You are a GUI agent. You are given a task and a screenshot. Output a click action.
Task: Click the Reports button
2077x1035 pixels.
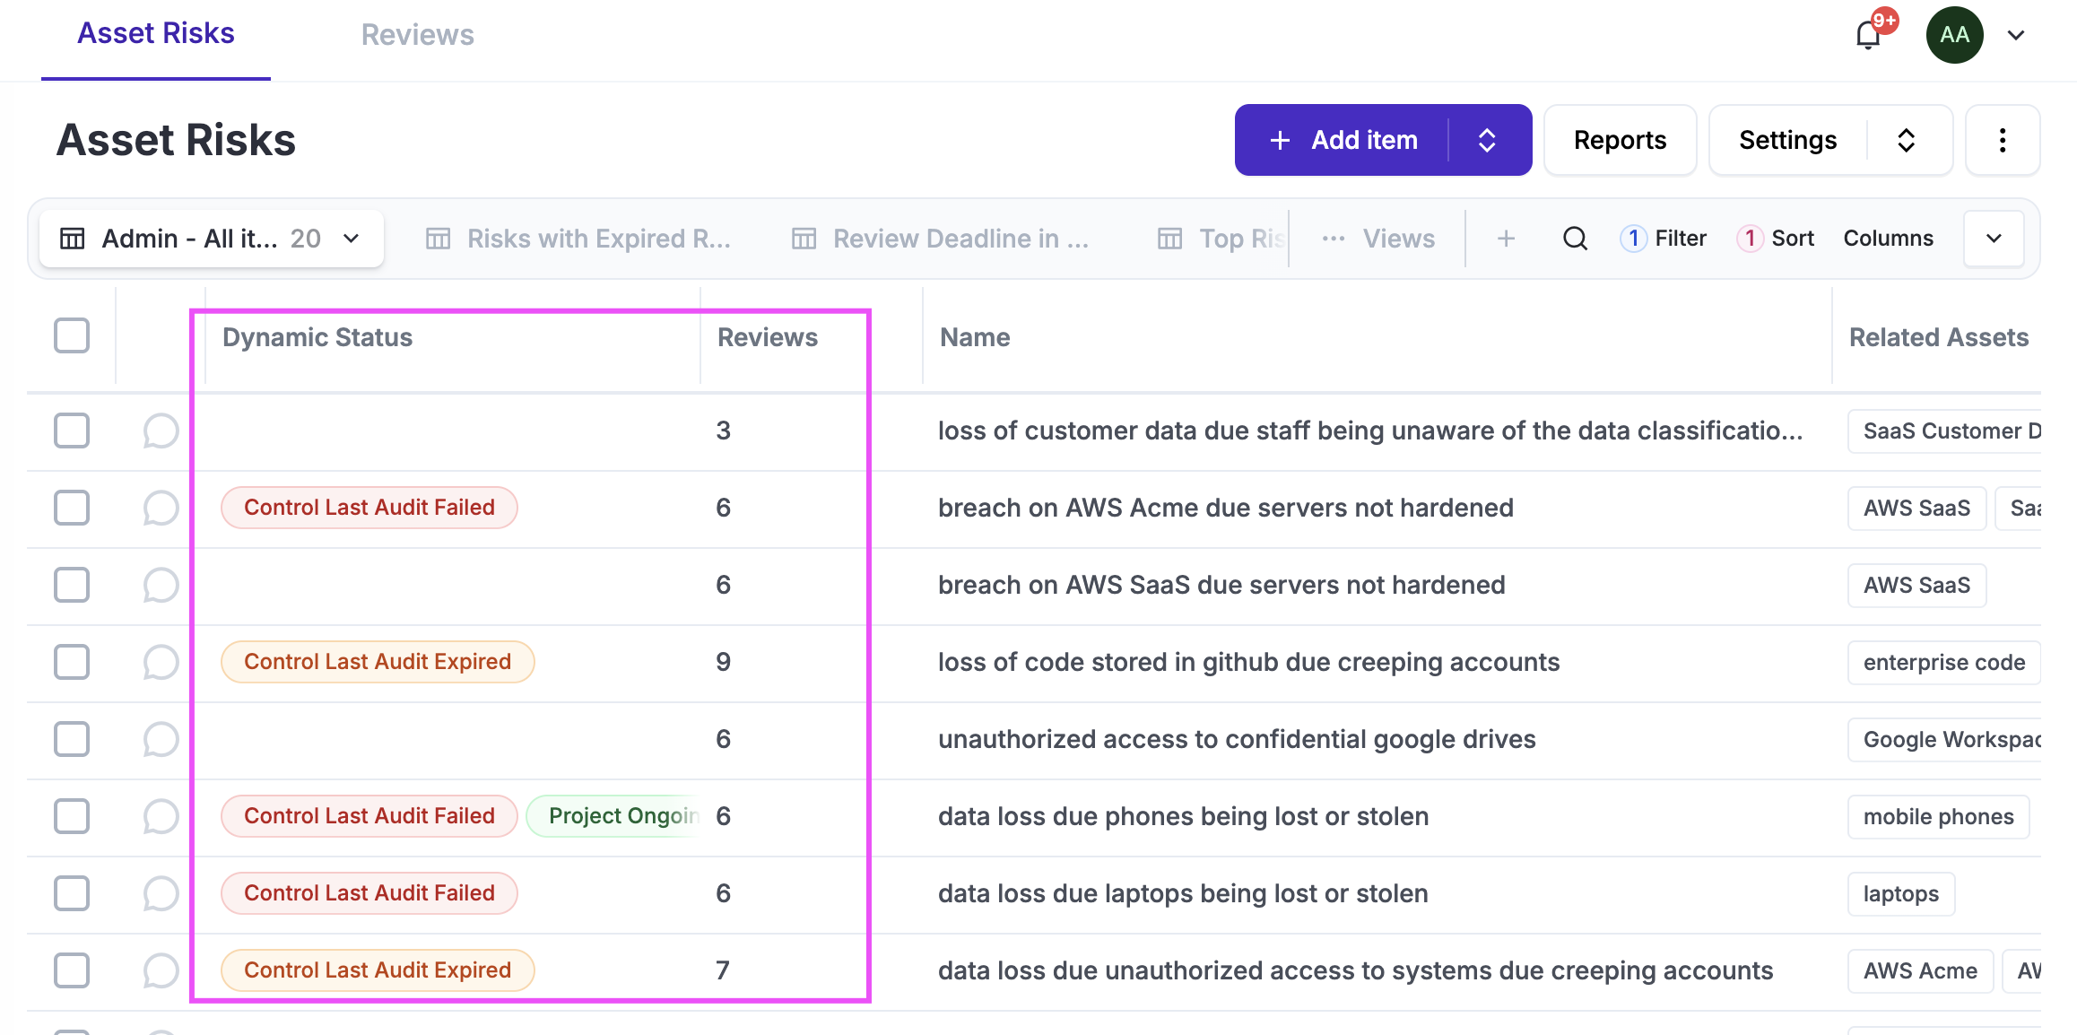[1620, 140]
